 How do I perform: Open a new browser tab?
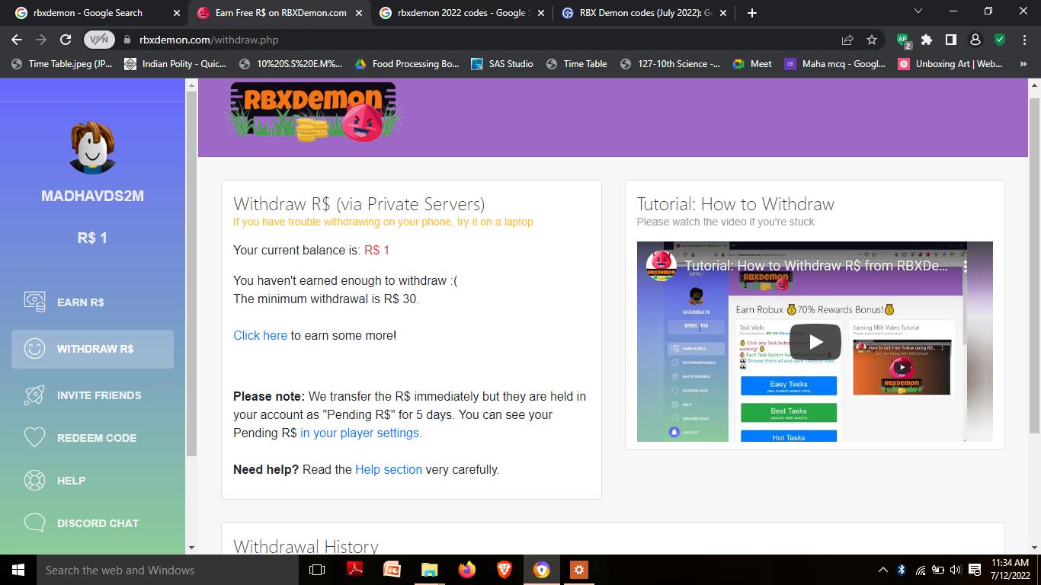751,13
